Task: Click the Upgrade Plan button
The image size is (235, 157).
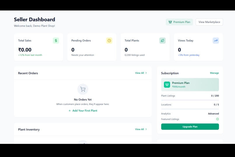Action: click(x=190, y=127)
